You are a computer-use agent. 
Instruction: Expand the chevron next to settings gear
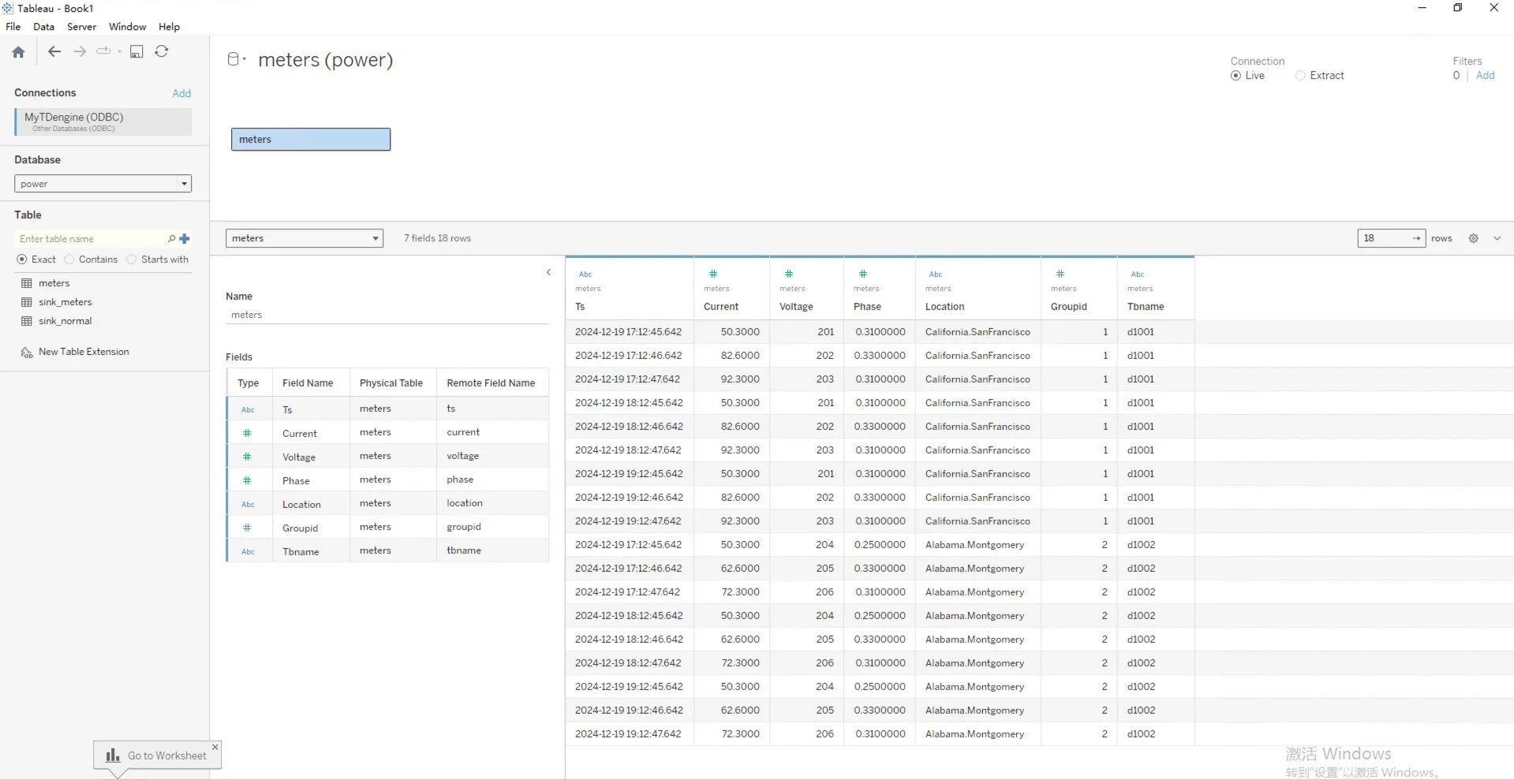(x=1497, y=238)
